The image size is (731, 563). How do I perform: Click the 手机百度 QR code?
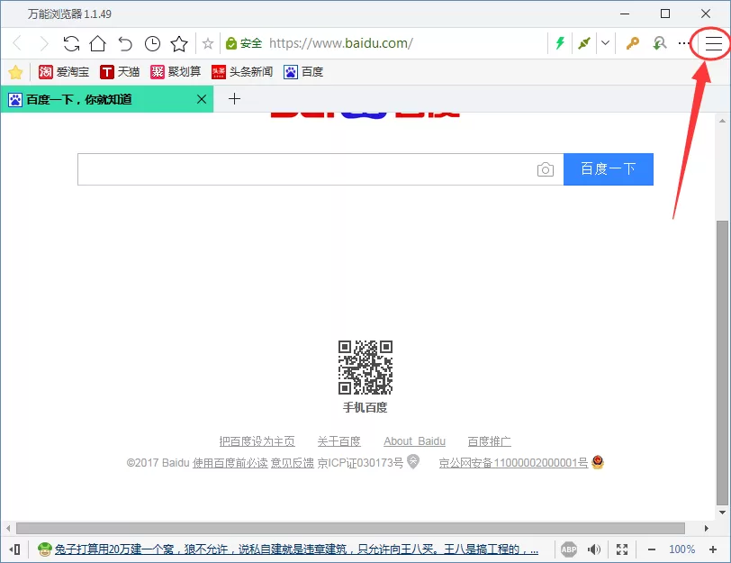(x=365, y=368)
